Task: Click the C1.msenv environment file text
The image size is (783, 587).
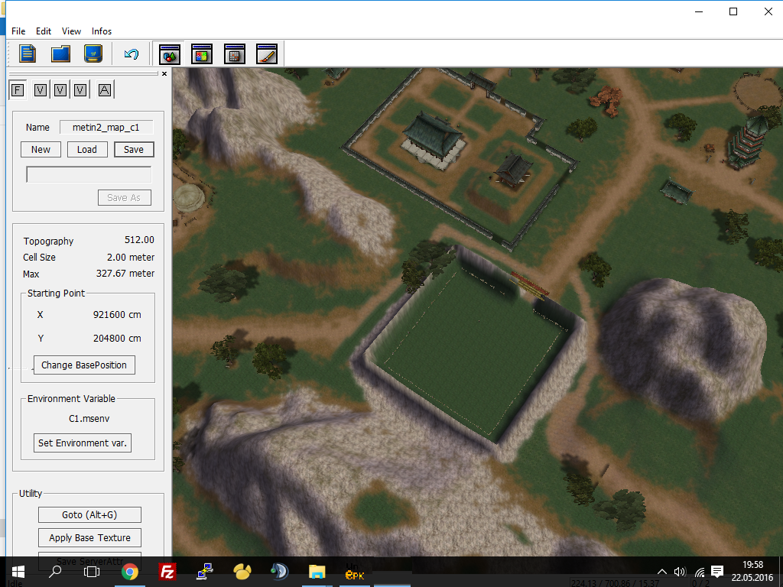Action: tap(89, 418)
